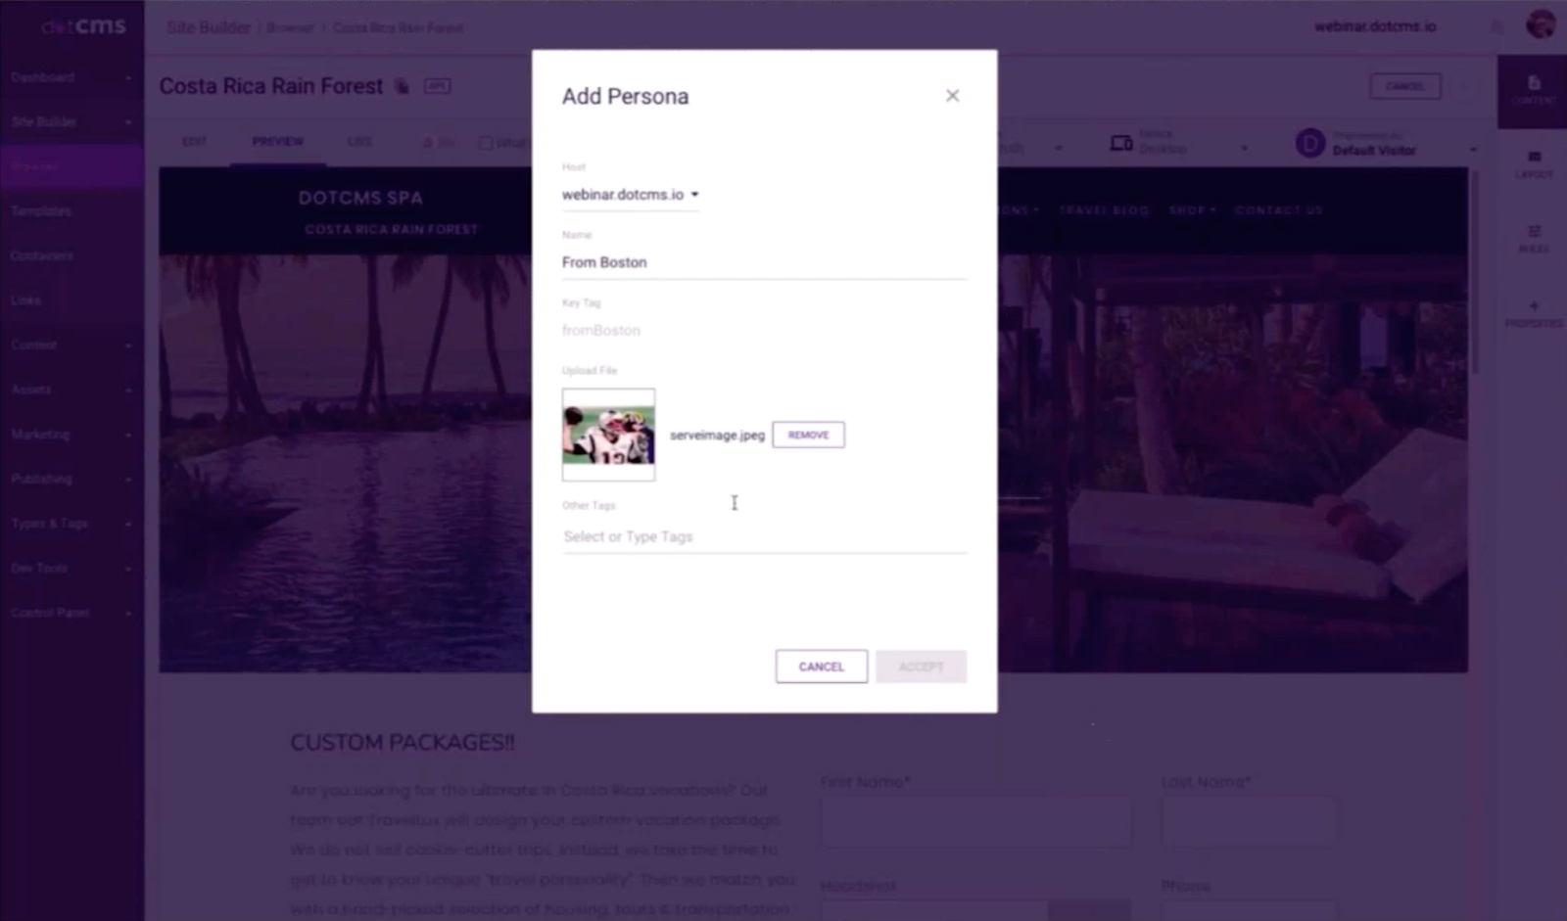Open the Layout panel icon
Image resolution: width=1567 pixels, height=921 pixels.
coord(1534,164)
